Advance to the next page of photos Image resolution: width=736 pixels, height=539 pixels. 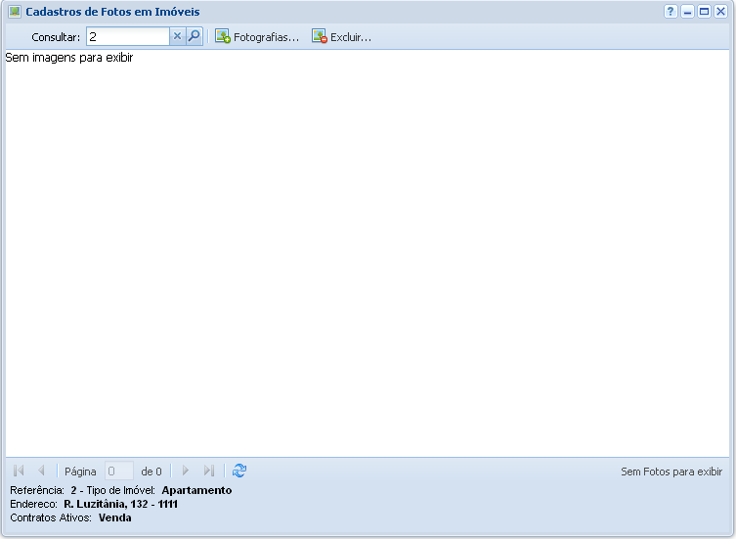[x=186, y=471]
